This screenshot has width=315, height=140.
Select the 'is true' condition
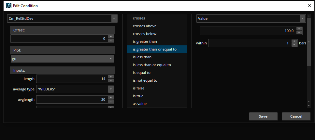pos(138,96)
